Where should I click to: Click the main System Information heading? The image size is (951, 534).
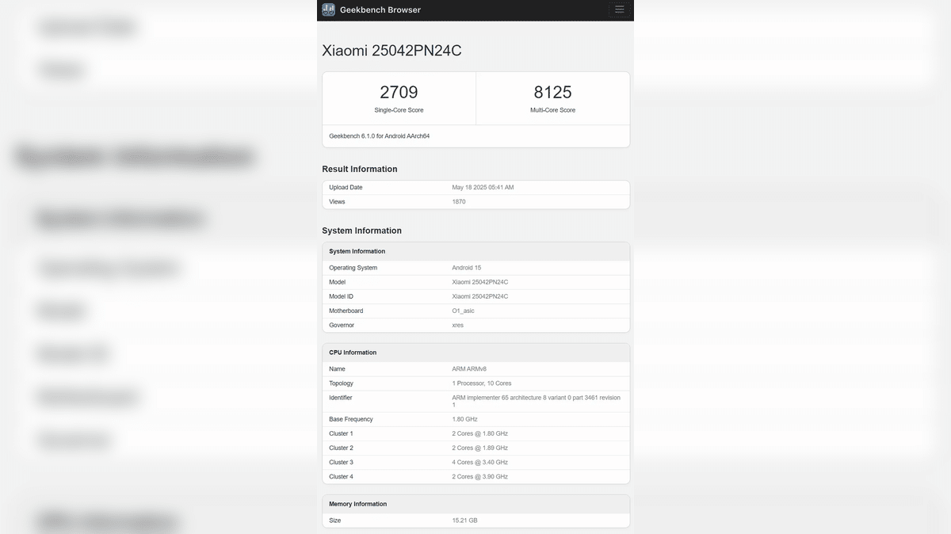click(x=361, y=231)
